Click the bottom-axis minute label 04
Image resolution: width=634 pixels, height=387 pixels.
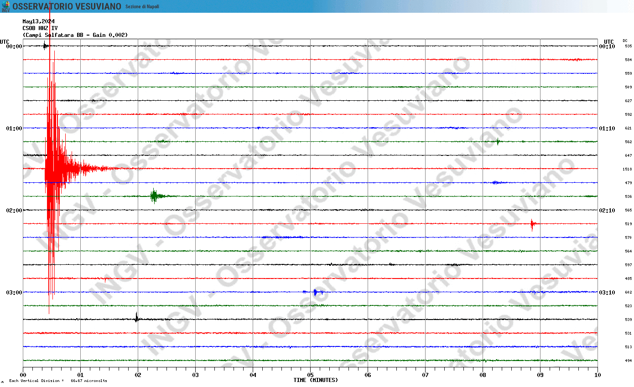(x=253, y=375)
